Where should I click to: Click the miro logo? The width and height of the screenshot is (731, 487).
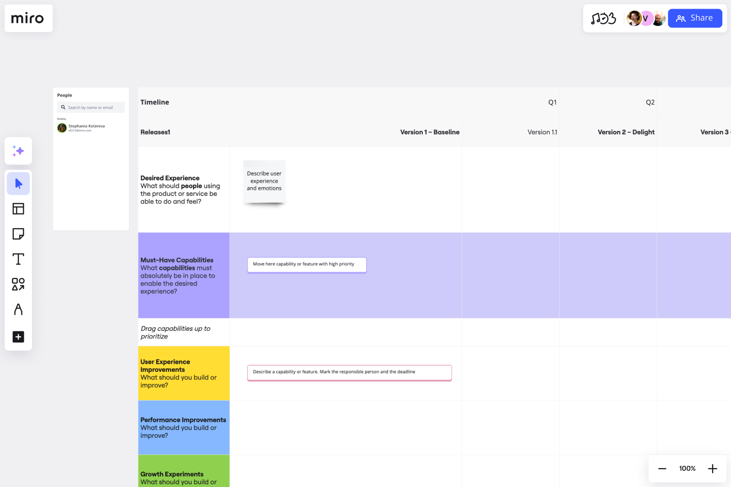[28, 18]
